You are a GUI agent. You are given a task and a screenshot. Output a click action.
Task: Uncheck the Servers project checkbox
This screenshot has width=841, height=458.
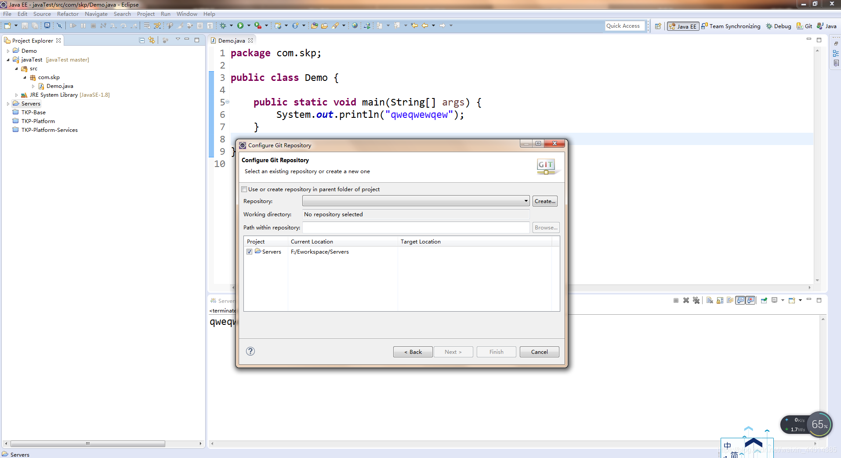click(x=249, y=252)
